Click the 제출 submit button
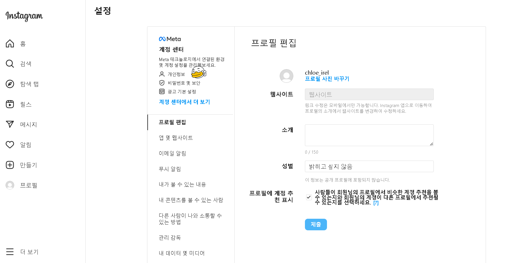This screenshot has height=263, width=526. point(316,225)
